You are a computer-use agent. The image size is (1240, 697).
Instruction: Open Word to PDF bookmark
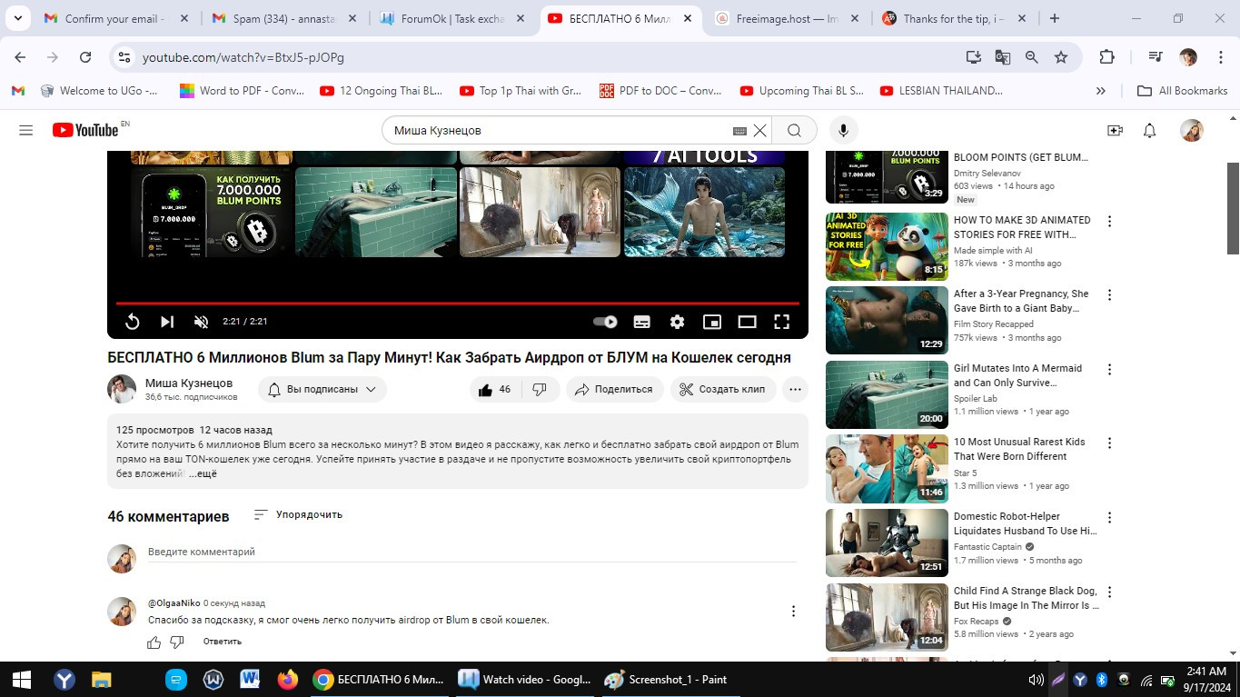point(243,91)
